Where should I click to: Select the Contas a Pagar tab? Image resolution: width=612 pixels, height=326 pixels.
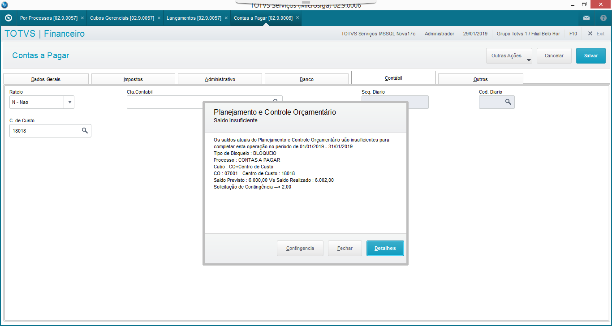(x=263, y=18)
